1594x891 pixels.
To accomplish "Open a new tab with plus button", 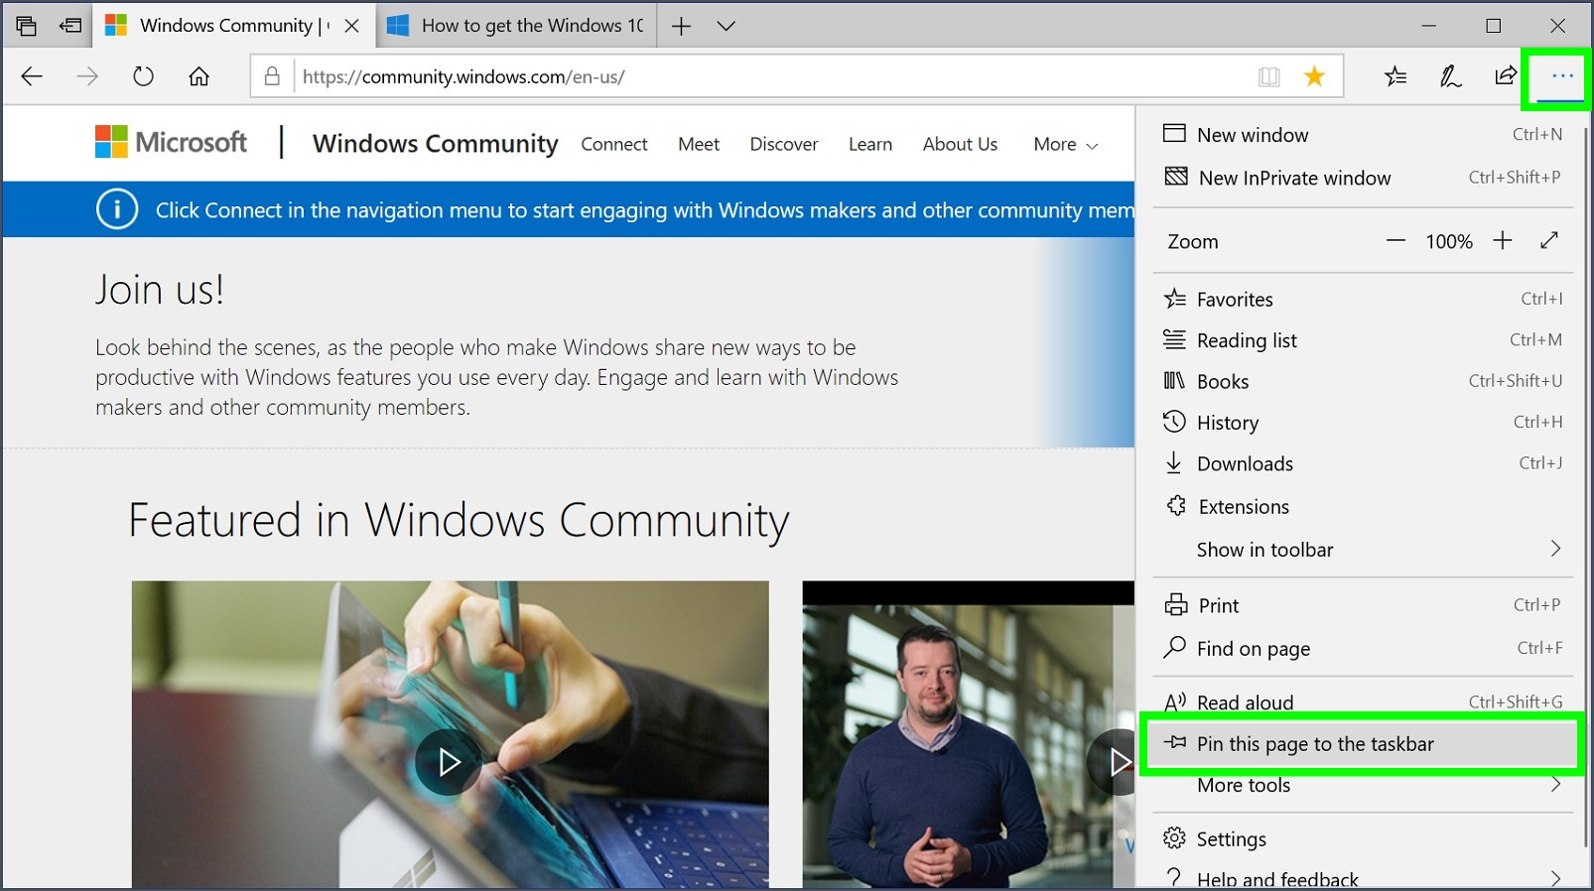I will coord(681,26).
